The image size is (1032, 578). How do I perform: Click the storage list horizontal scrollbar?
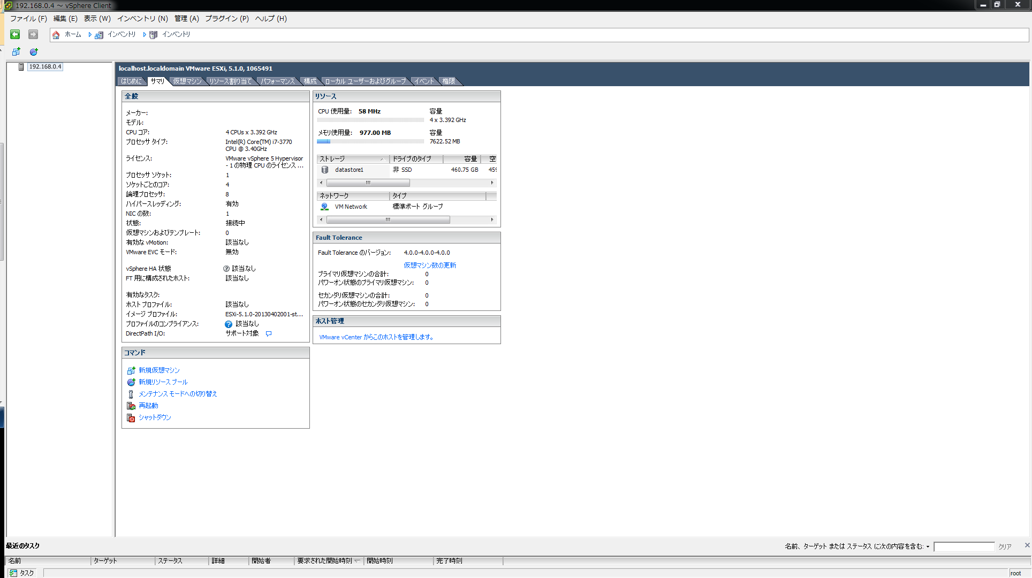[x=368, y=183]
